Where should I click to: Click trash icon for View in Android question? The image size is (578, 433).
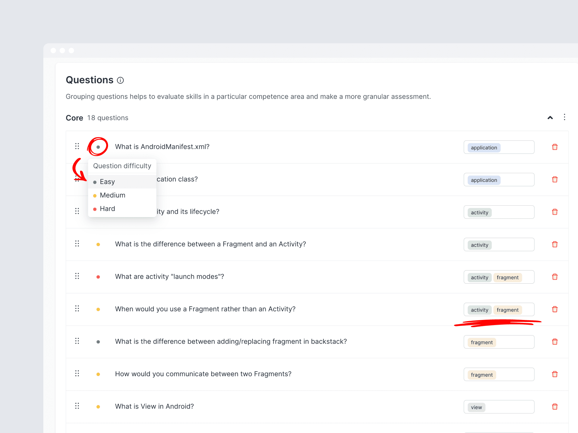[555, 407]
